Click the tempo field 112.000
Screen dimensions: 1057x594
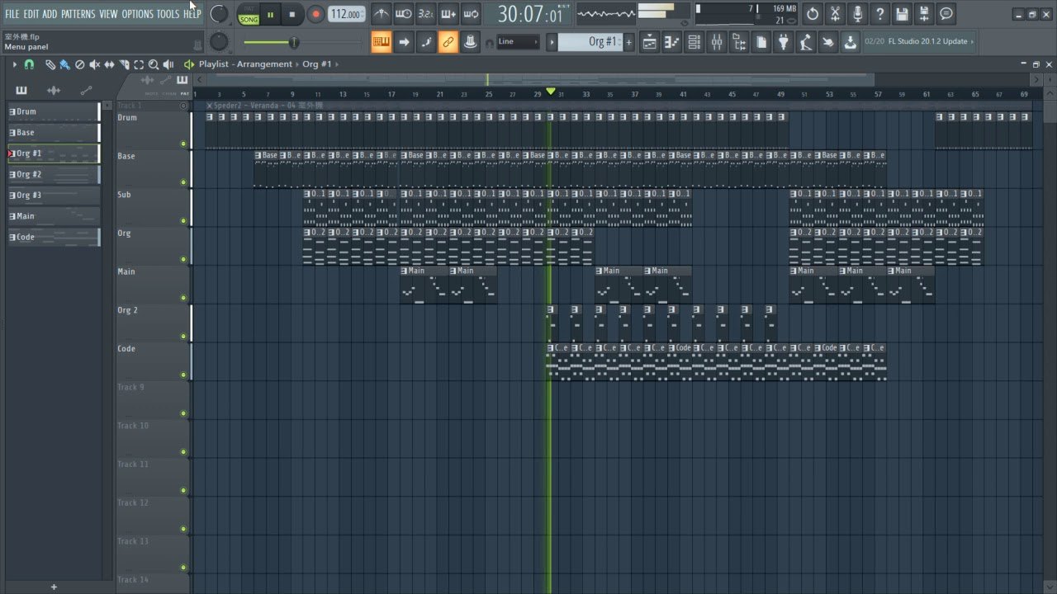347,14
